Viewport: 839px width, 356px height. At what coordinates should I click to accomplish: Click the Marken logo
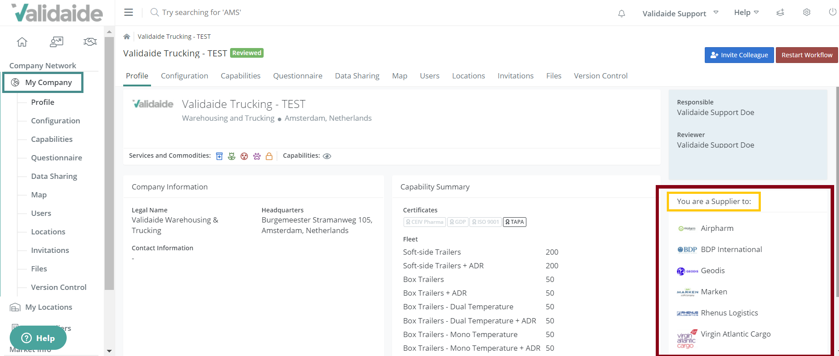pyautogui.click(x=687, y=292)
